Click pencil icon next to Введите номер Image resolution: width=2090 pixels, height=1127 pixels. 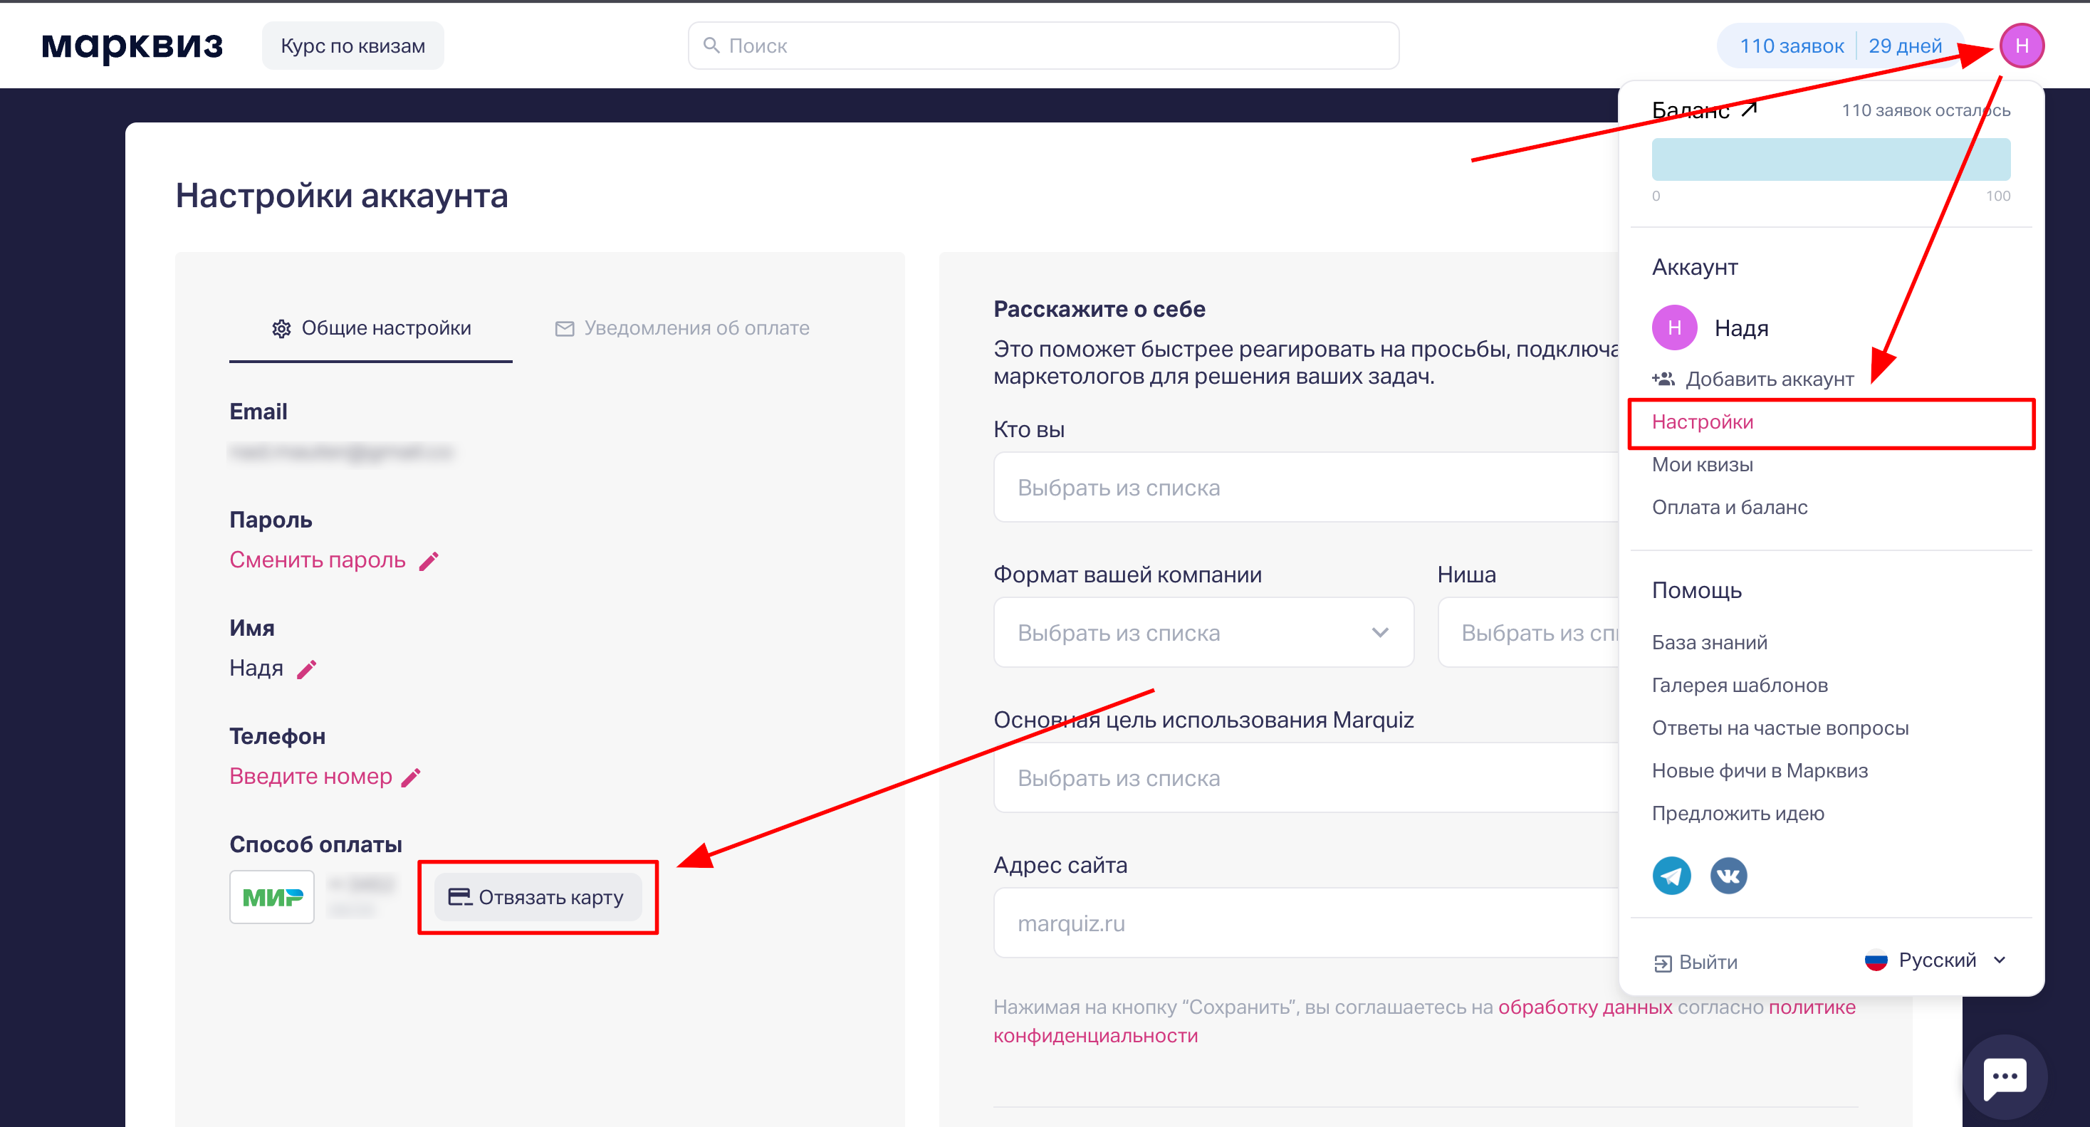point(412,777)
